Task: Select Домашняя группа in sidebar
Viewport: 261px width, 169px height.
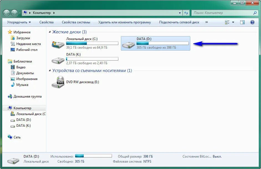Action: (x=27, y=96)
